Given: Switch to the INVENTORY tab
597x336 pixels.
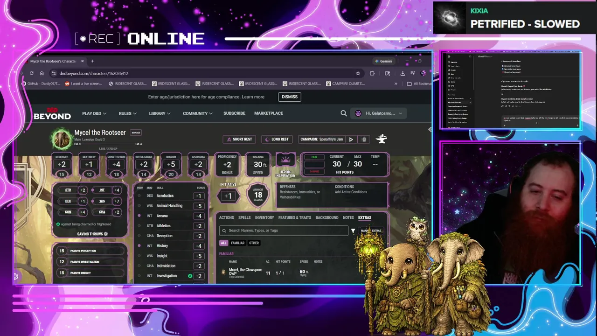Looking at the screenshot, I should tap(264, 217).
